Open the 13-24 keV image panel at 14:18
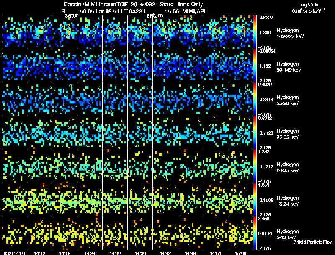This screenshot has height=255, width=335. point(65,200)
